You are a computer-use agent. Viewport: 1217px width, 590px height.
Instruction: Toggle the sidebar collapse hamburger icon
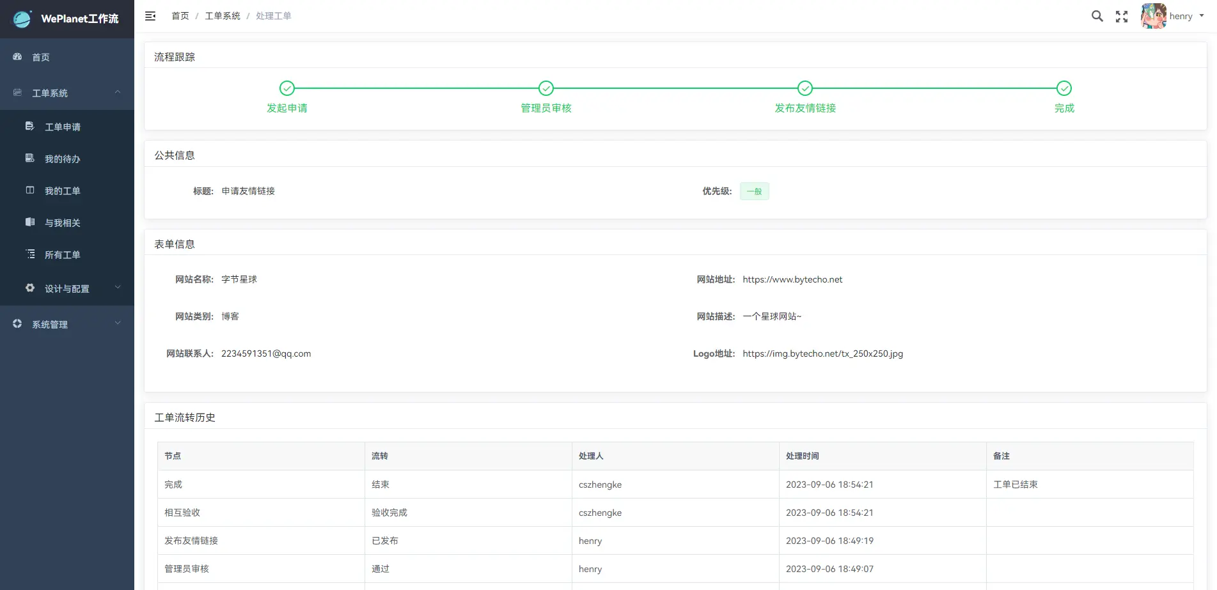point(150,16)
